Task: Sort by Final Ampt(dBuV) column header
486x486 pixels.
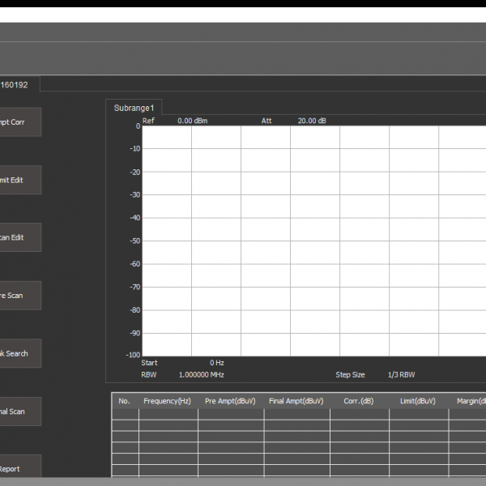Action: pyautogui.click(x=296, y=401)
